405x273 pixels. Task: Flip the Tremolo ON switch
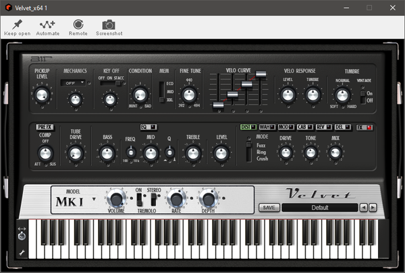point(139,199)
